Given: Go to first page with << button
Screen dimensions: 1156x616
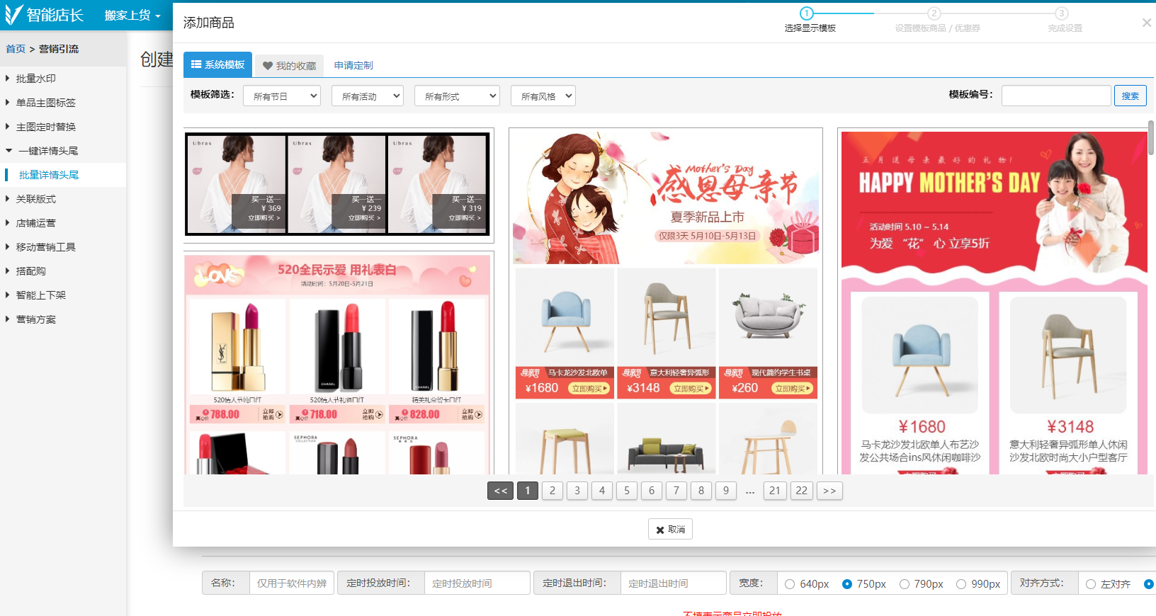Looking at the screenshot, I should pyautogui.click(x=501, y=491).
